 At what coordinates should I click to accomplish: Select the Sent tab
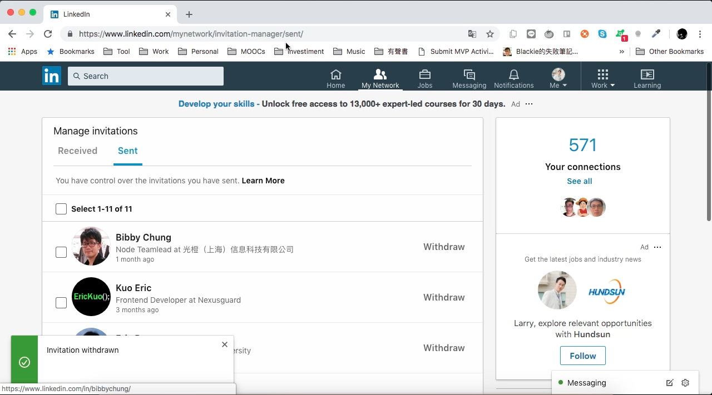128,151
